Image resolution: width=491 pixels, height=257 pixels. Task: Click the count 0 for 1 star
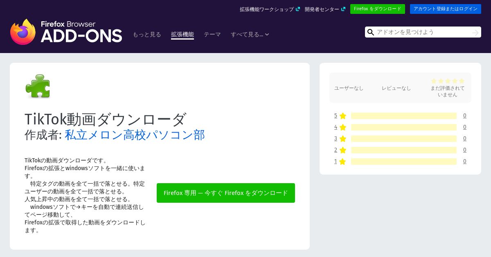(465, 162)
